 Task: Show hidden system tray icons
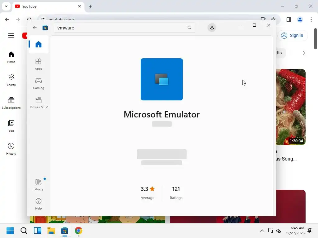[262, 231]
